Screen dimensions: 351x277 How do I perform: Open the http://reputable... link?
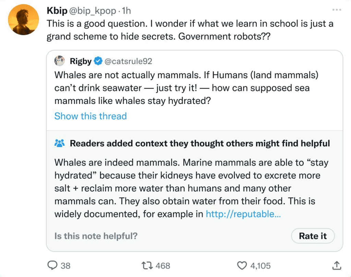(243, 214)
